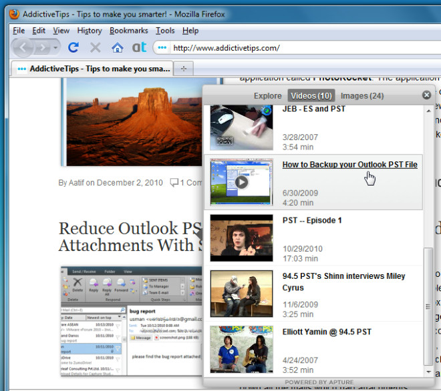This screenshot has height=391, width=441.
Task: Open the Help menu
Action: pos(190,31)
